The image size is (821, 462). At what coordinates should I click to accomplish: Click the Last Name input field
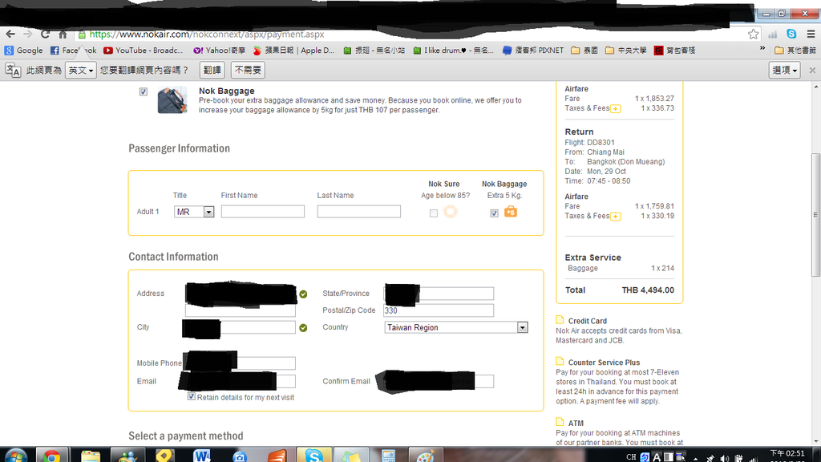(359, 212)
